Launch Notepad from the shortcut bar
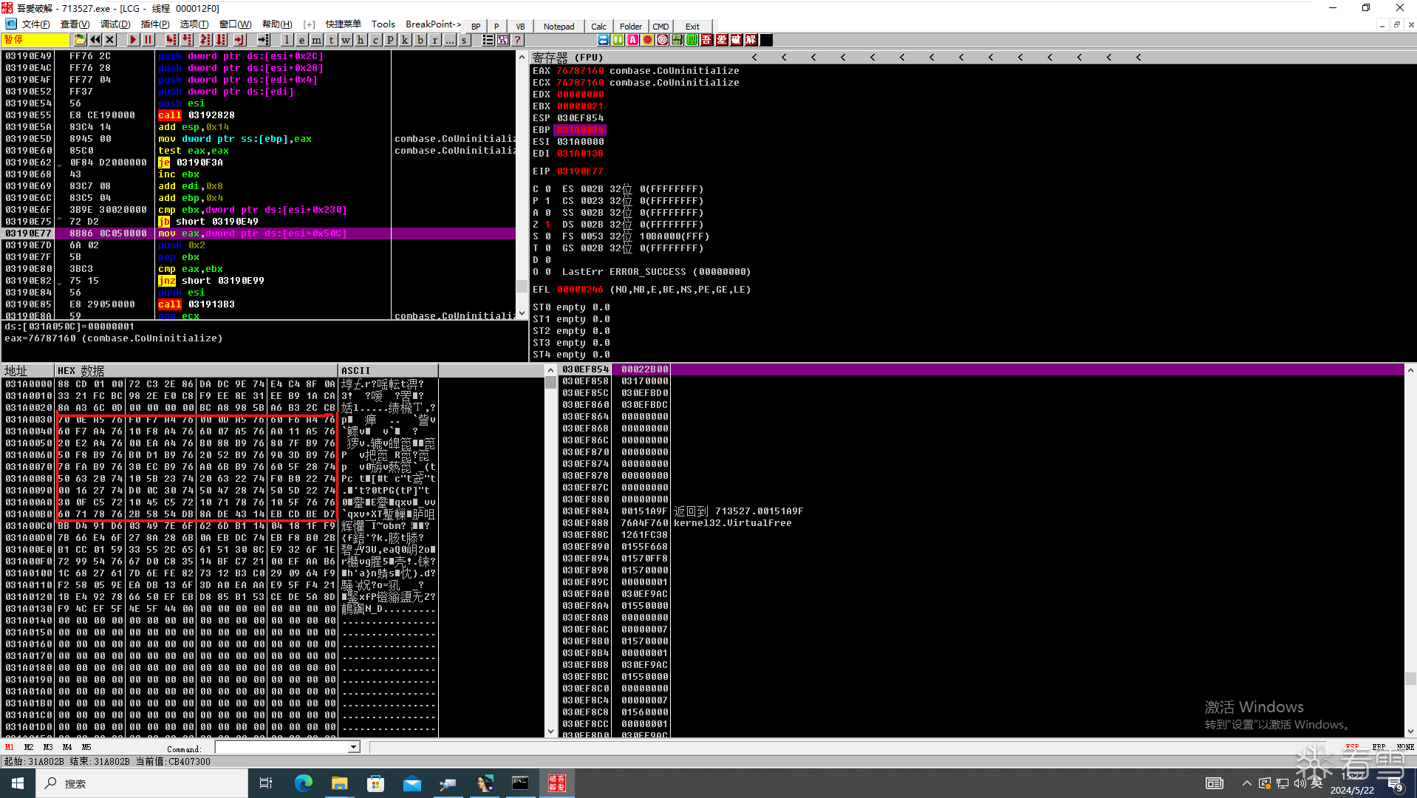Viewport: 1417px width, 798px height. (x=559, y=27)
